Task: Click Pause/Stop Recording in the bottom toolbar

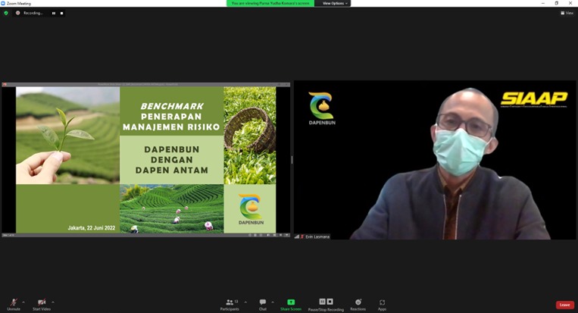Action: (x=326, y=302)
